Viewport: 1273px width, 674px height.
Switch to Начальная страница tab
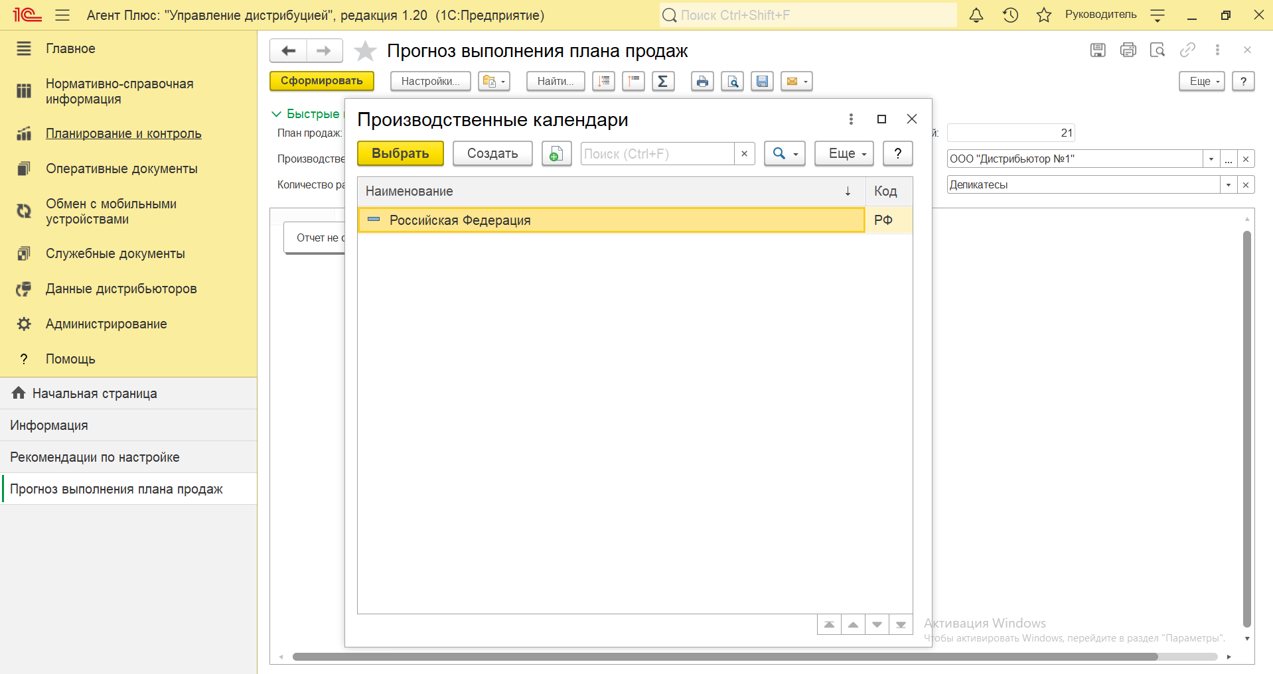pyautogui.click(x=128, y=393)
